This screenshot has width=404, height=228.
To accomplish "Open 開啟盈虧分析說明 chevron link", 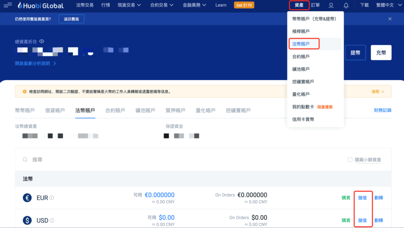I will click(x=35, y=64).
